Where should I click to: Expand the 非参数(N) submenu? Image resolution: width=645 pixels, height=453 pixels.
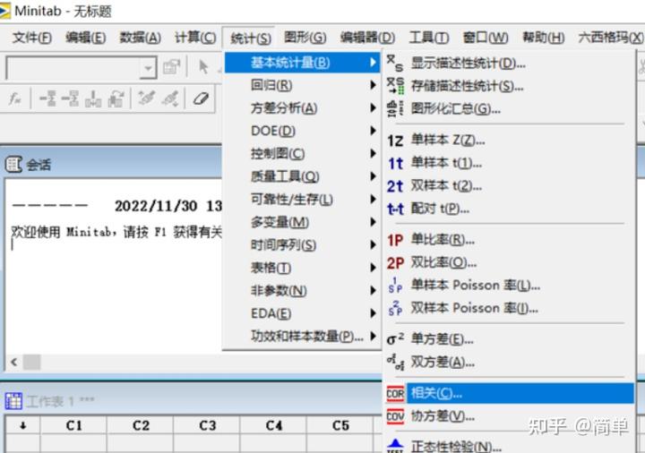pos(303,291)
